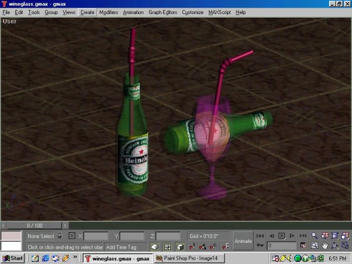
Task: Switch to Paint Shop Pro taskbar button
Action: [189, 258]
